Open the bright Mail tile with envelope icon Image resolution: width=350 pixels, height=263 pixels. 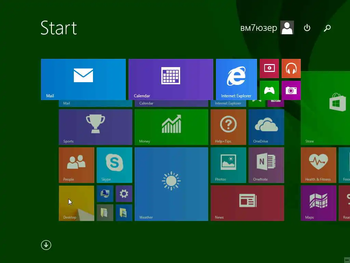pyautogui.click(x=83, y=79)
